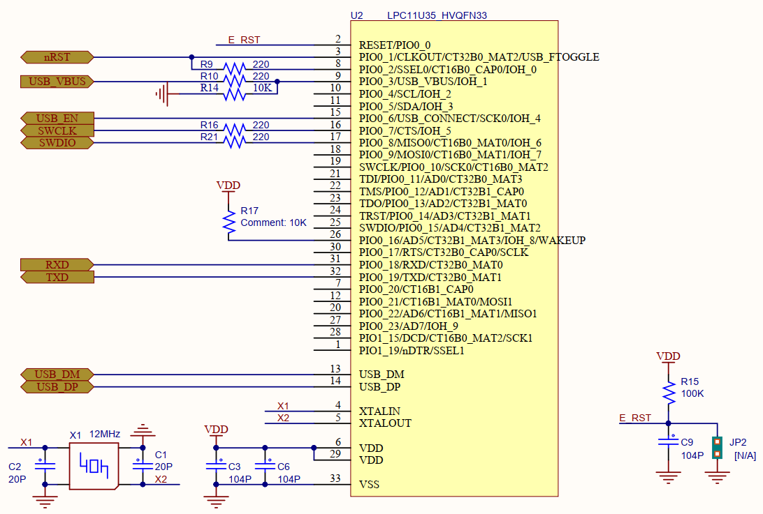Select the SWCLK/PIO0_10/SCK0/CT16B0_MAT2 pin name
763x514 pixels.
[x=453, y=167]
